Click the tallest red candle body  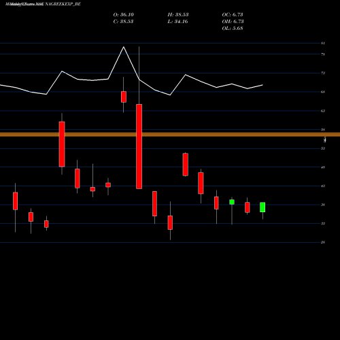pos(139,146)
